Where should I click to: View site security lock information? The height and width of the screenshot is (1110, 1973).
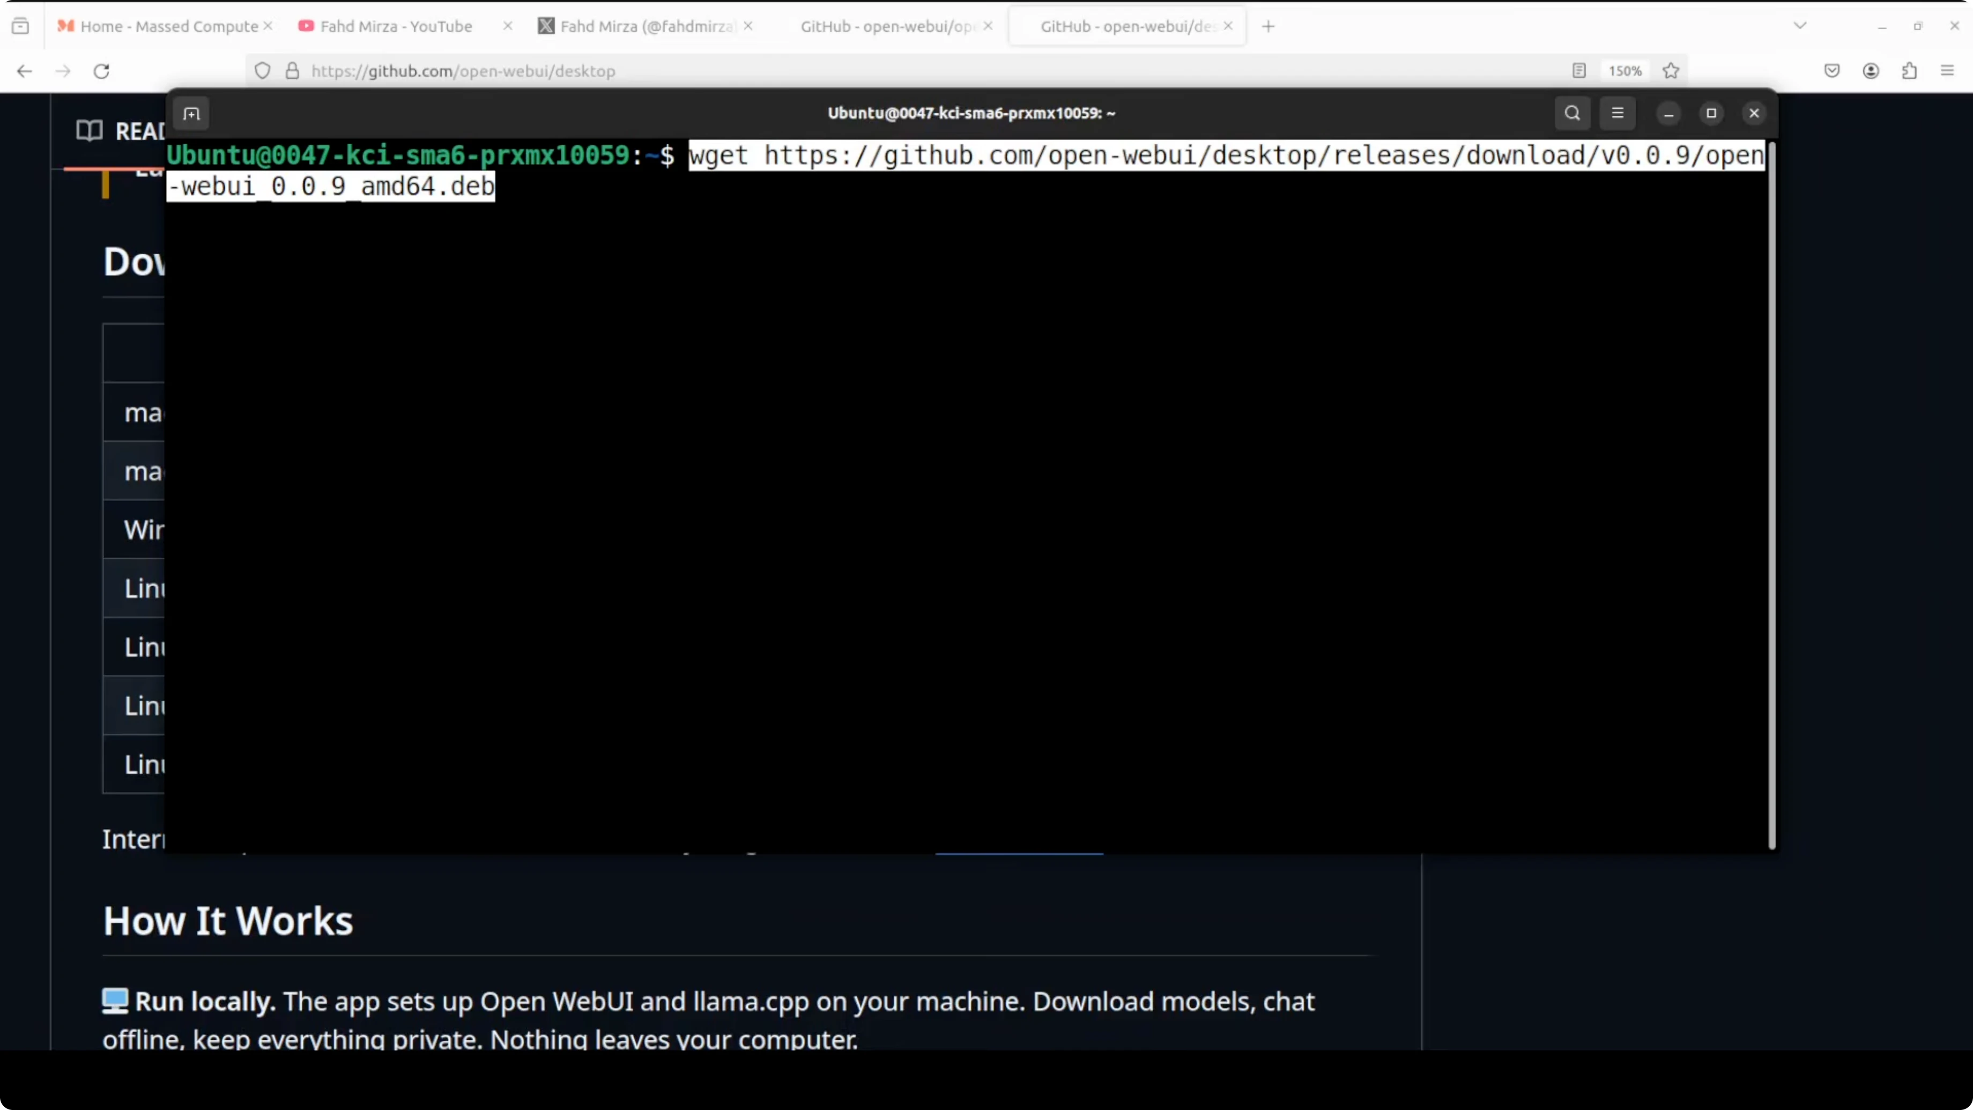[x=292, y=71]
